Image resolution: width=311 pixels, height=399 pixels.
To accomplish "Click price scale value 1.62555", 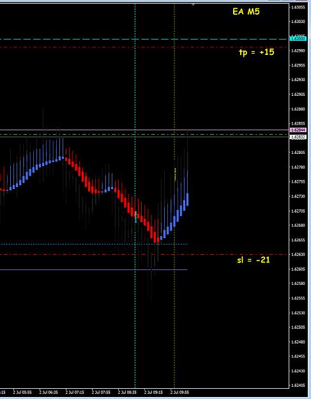I will pyautogui.click(x=298, y=298).
